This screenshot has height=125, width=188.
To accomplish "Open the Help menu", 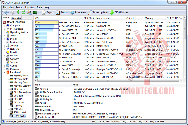I will click(x=47, y=7).
